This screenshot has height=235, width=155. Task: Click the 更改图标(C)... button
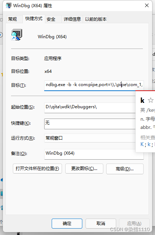(x=84, y=169)
